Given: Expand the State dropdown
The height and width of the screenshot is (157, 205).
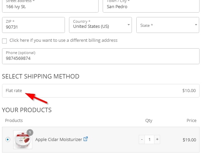Looking at the screenshot, I should tap(168, 25).
